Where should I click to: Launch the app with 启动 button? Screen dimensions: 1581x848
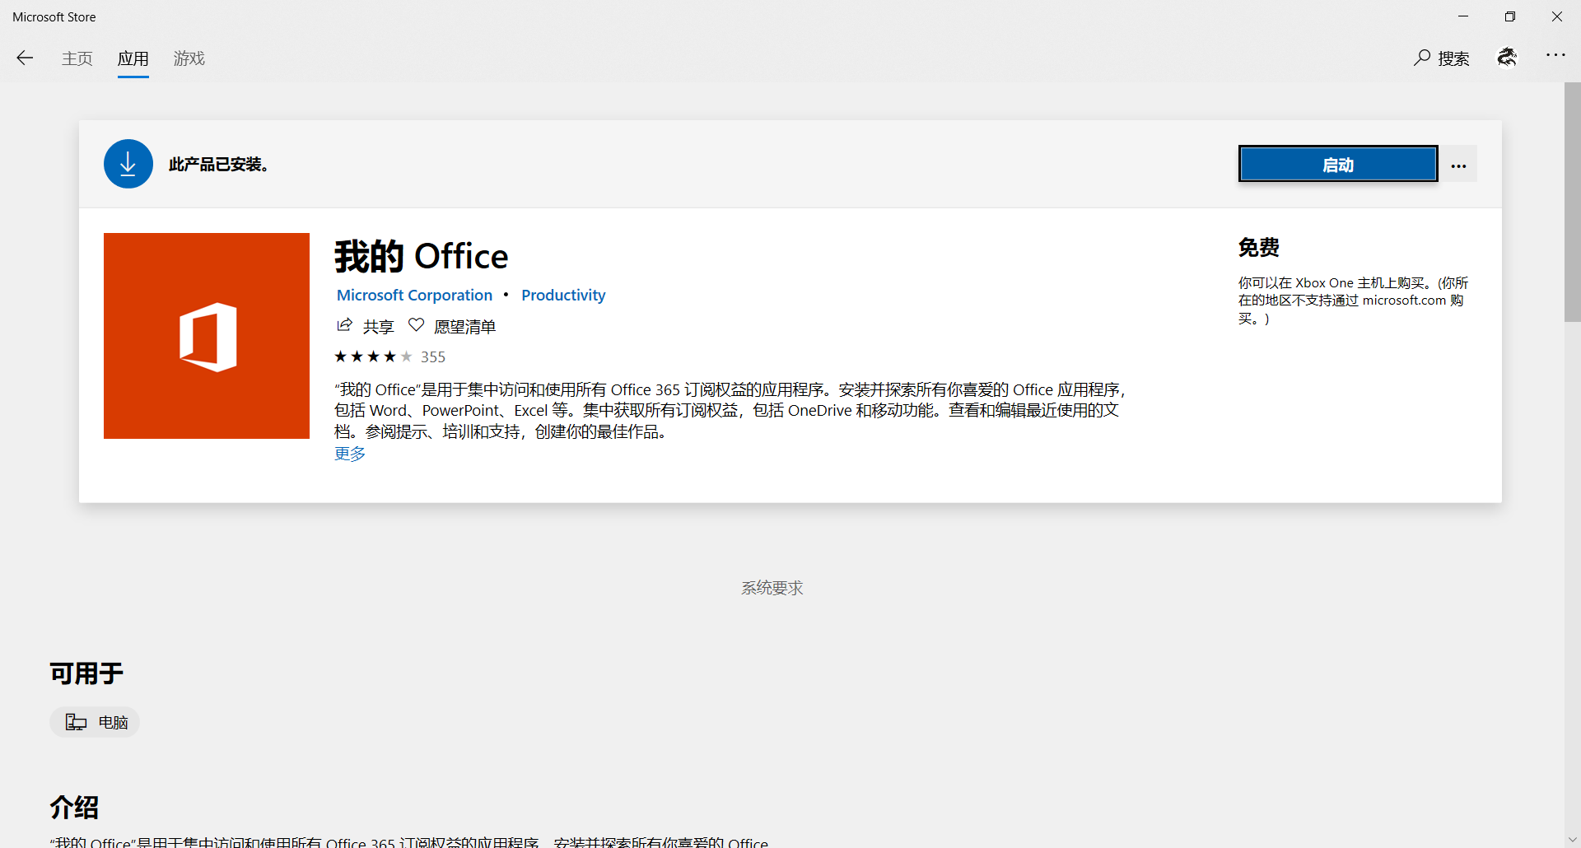coord(1338,164)
